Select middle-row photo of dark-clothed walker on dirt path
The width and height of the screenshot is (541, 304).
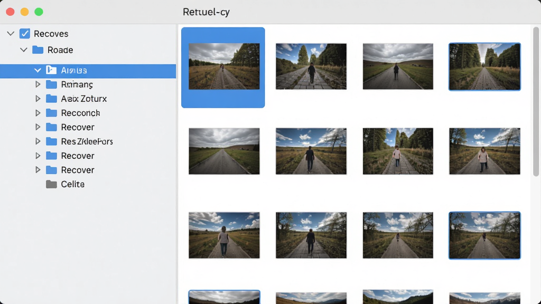click(311, 151)
